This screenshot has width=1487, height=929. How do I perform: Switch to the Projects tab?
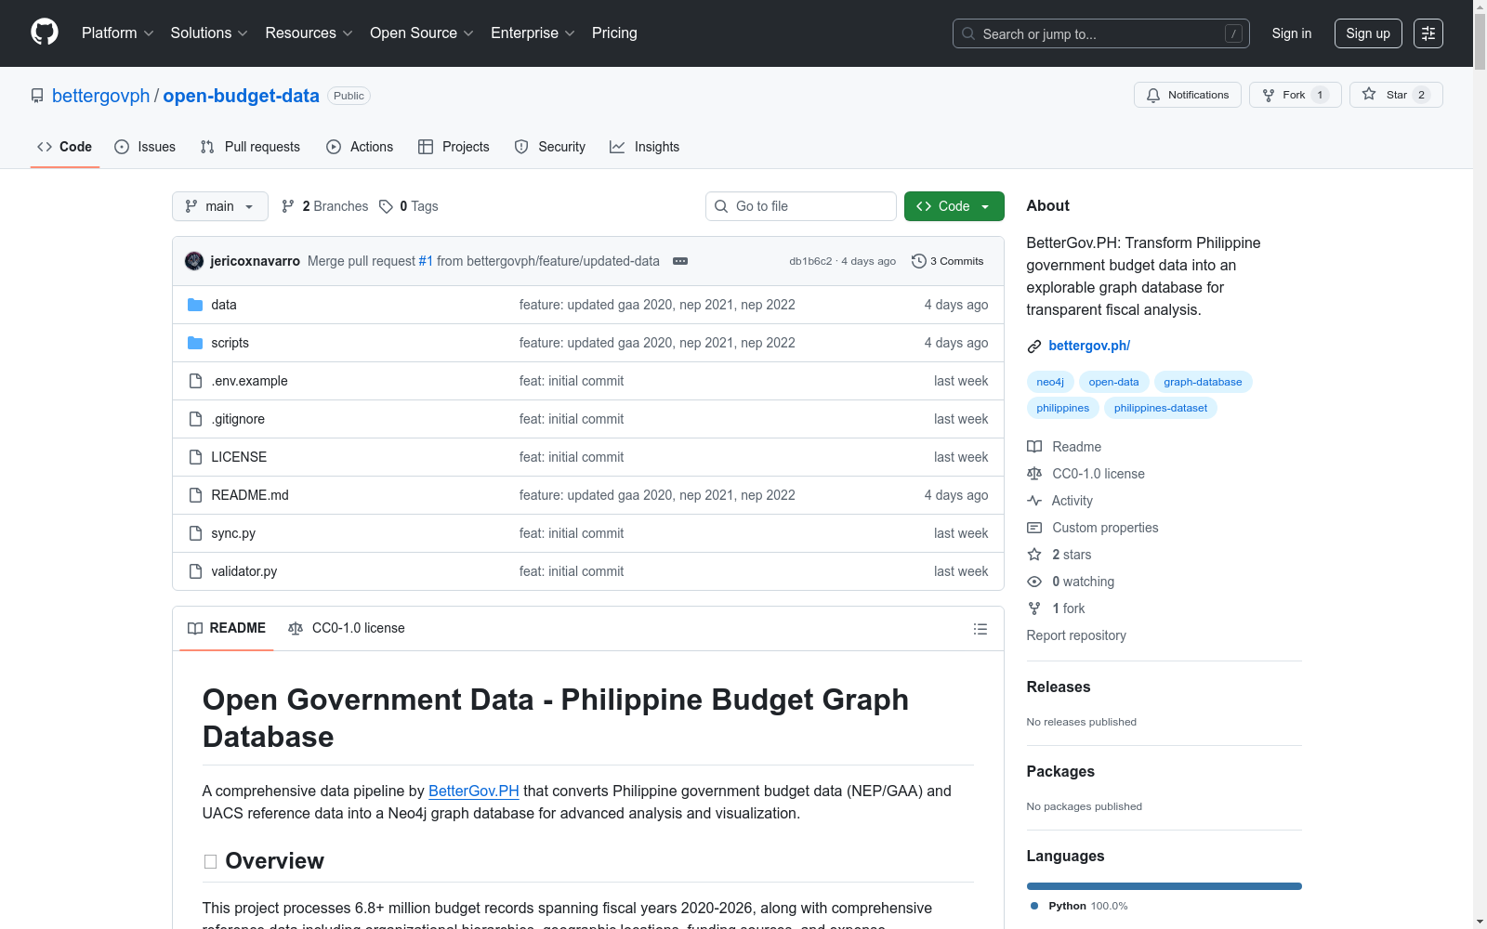coord(454,147)
